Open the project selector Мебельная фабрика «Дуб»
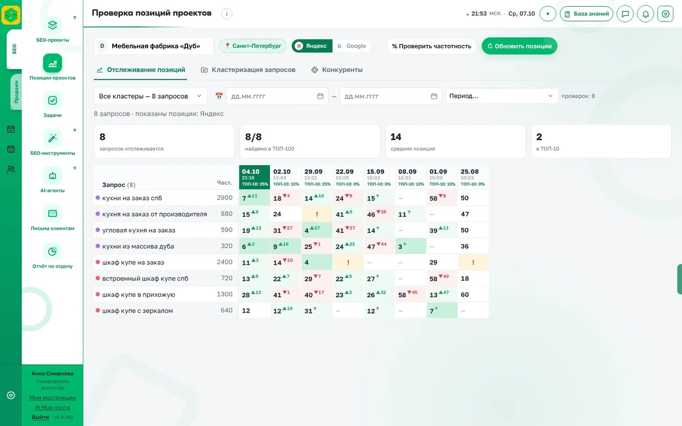Viewport: 682px width, 426px height. (153, 46)
